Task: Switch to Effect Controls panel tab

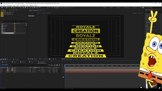Action: 13,10
